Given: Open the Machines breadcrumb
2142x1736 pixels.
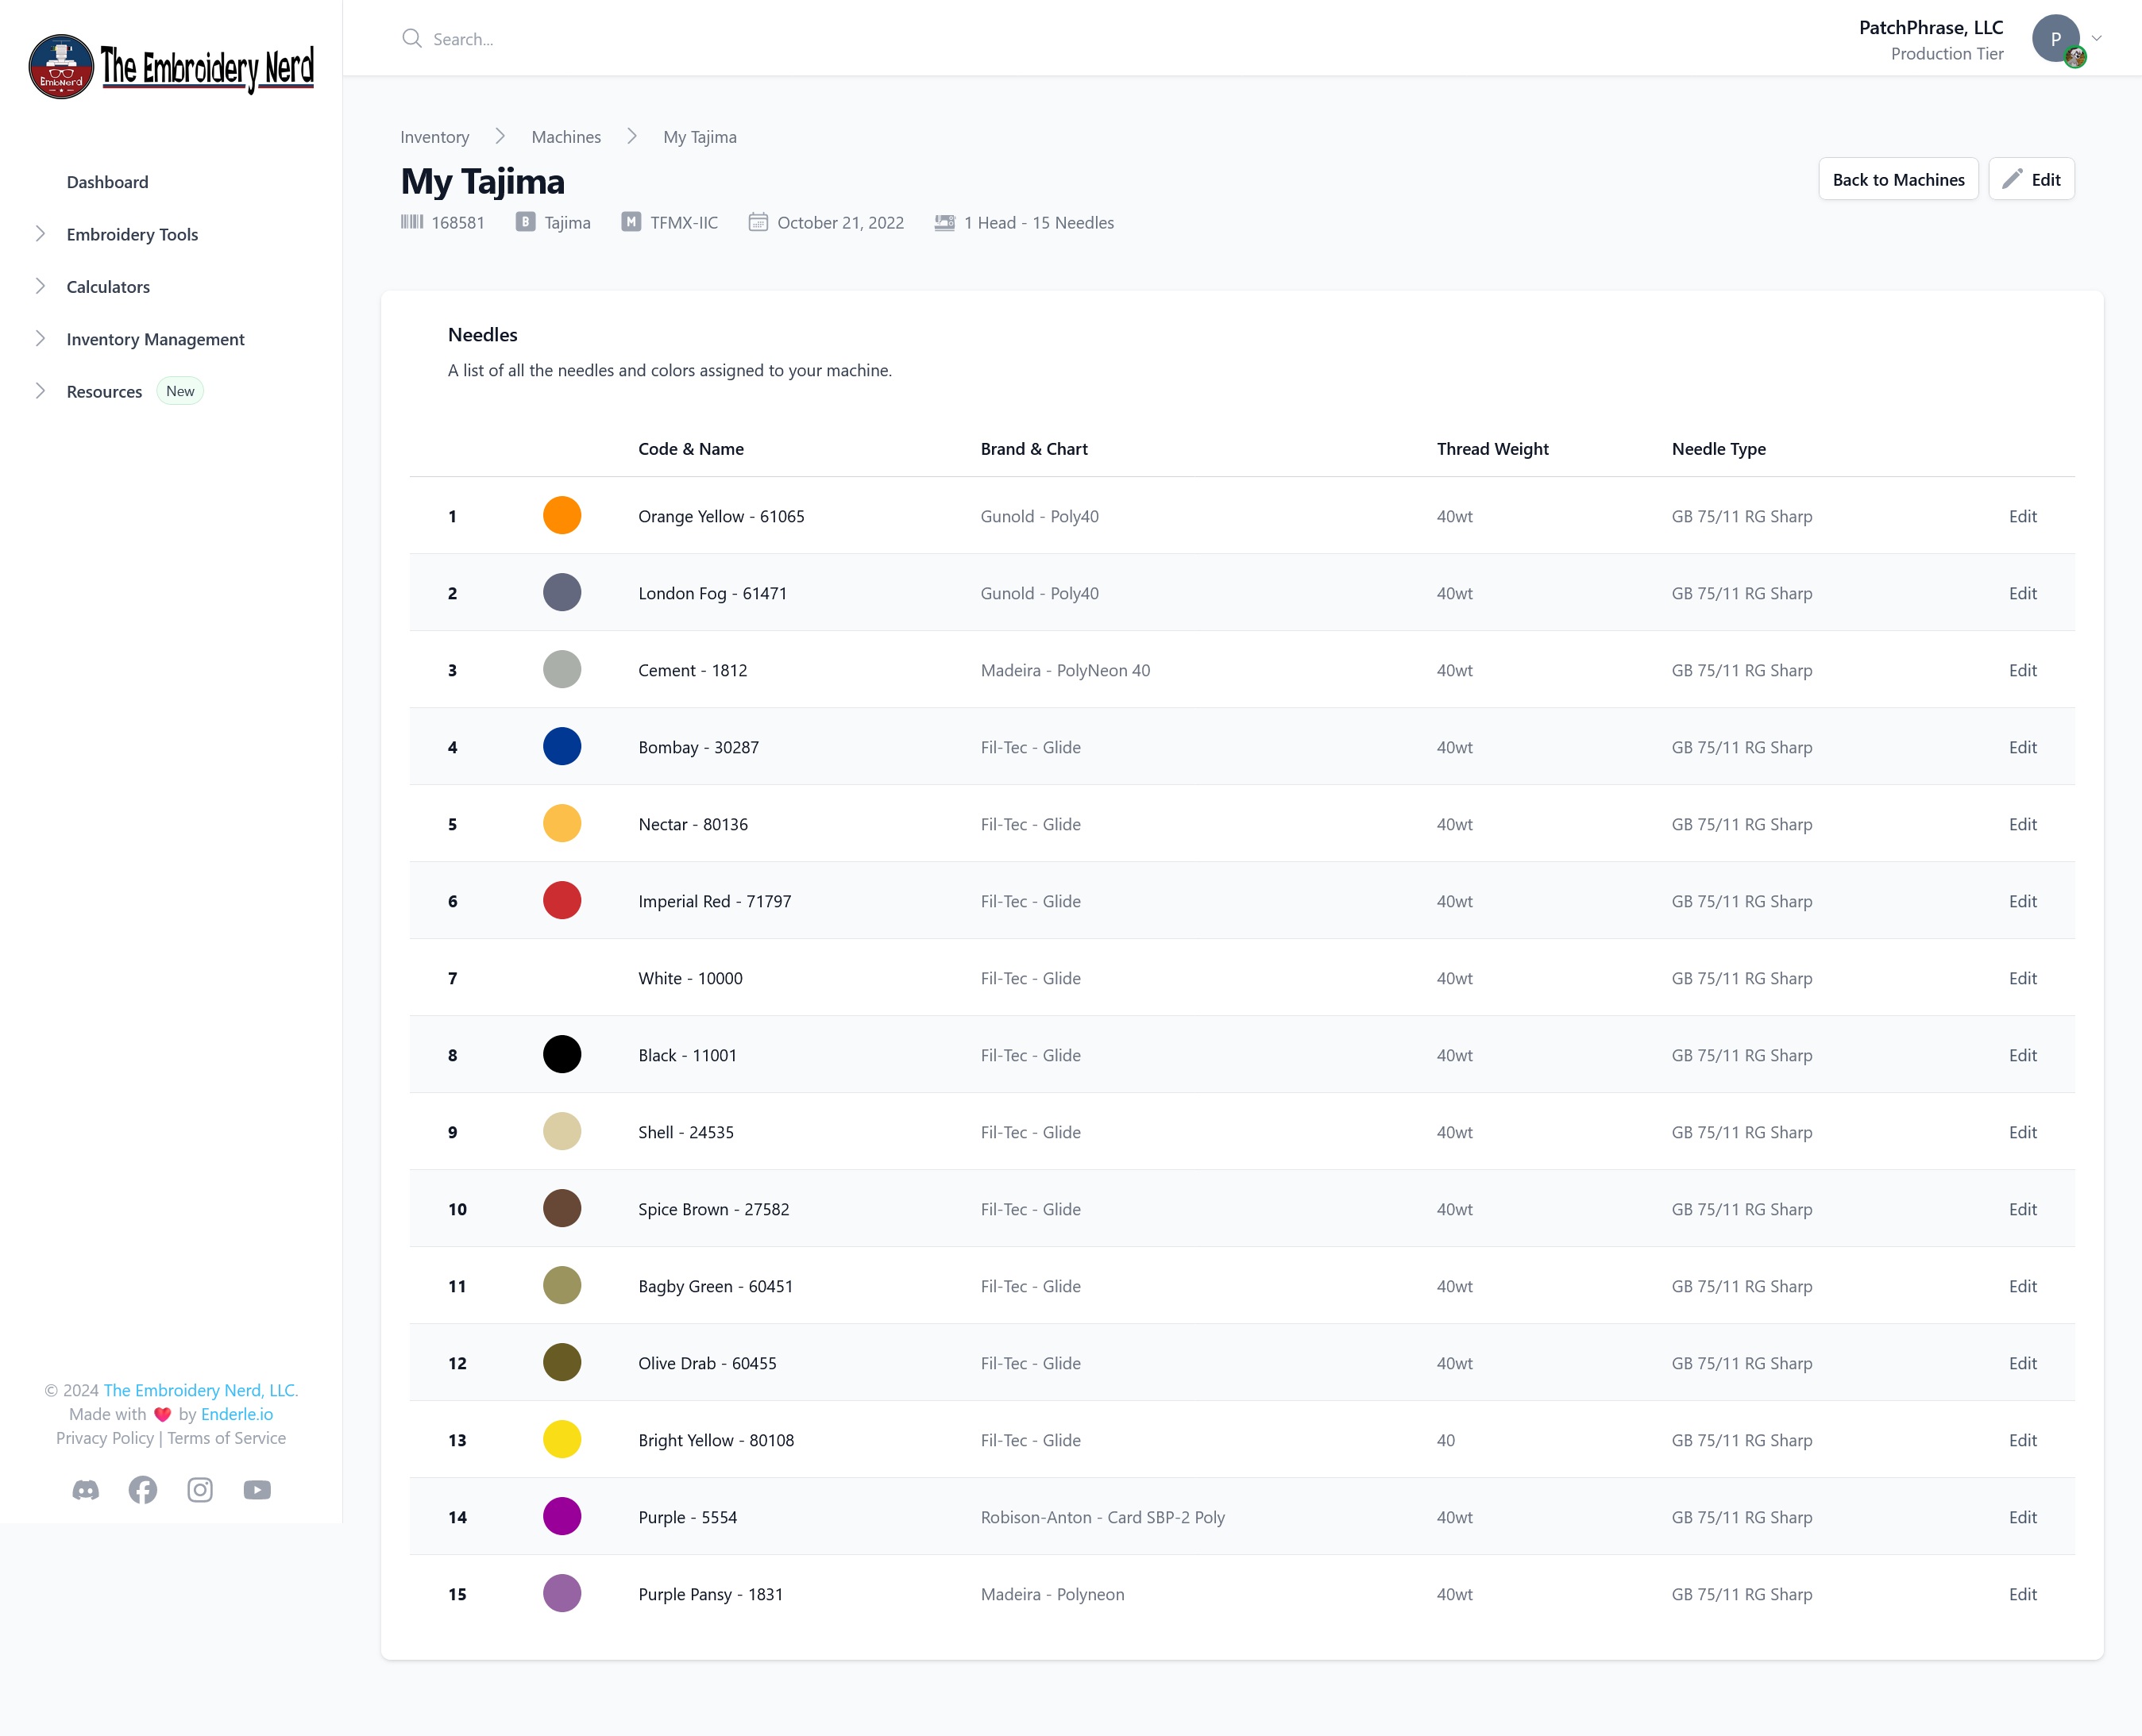Looking at the screenshot, I should [x=565, y=137].
